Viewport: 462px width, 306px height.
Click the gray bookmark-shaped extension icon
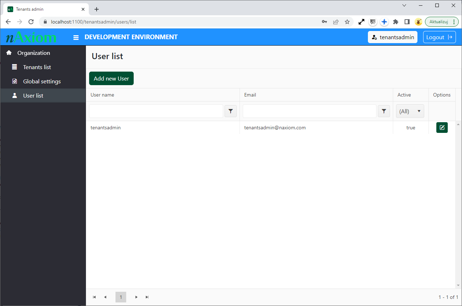[373, 22]
